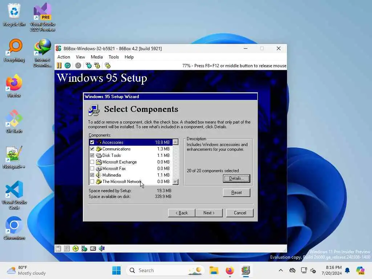The width and height of the screenshot is (372, 279).
Task: Click the Windows taskbar Search box
Action: (165, 270)
